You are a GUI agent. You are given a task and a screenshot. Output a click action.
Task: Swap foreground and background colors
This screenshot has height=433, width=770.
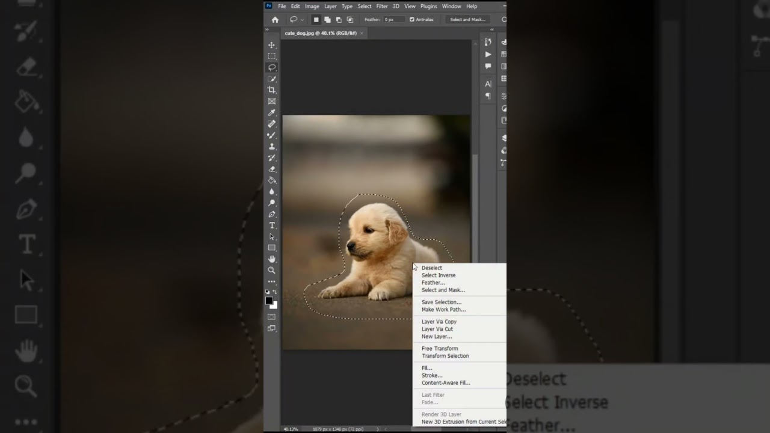pos(275,292)
